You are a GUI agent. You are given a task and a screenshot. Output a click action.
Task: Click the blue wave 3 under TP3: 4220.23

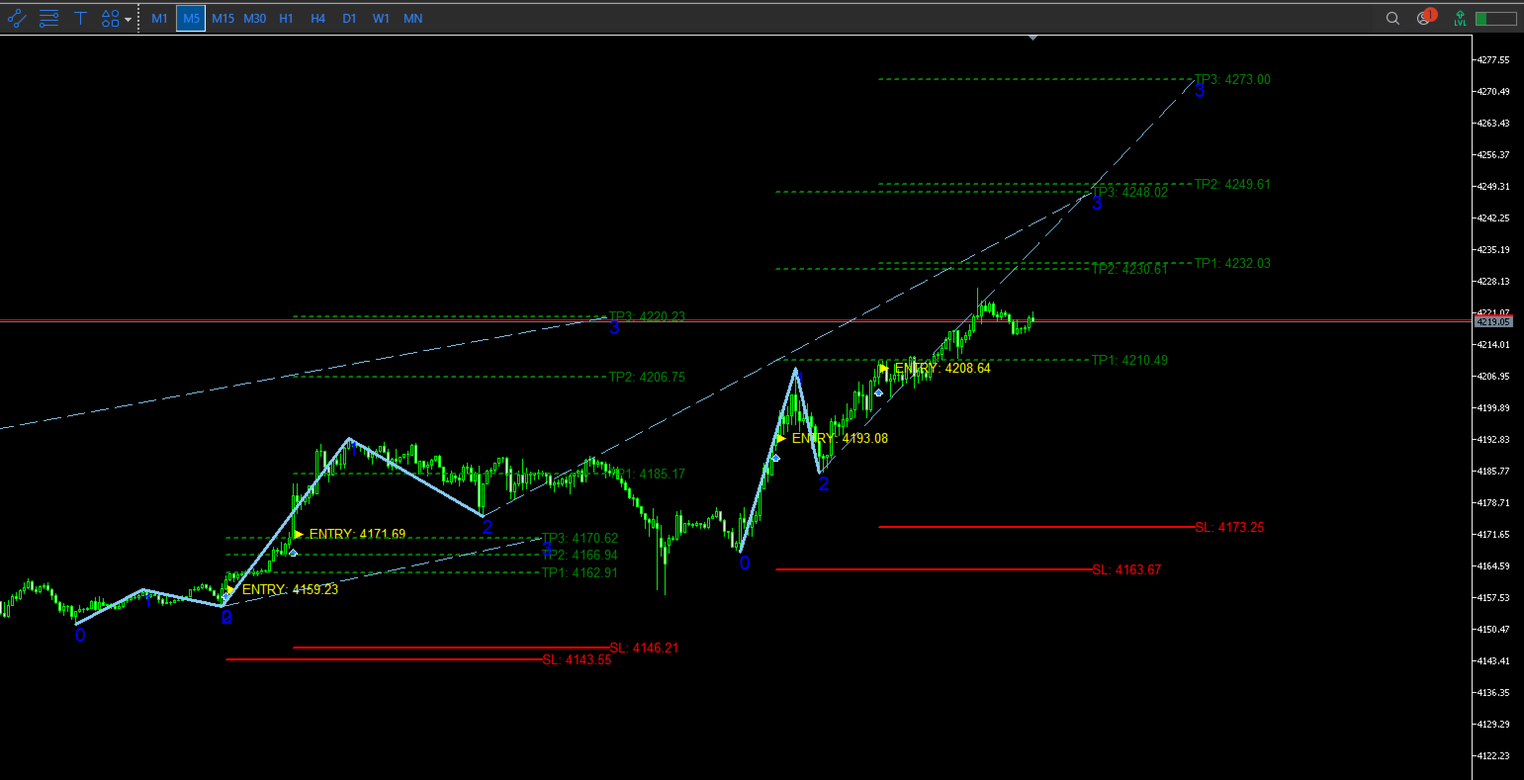click(614, 328)
